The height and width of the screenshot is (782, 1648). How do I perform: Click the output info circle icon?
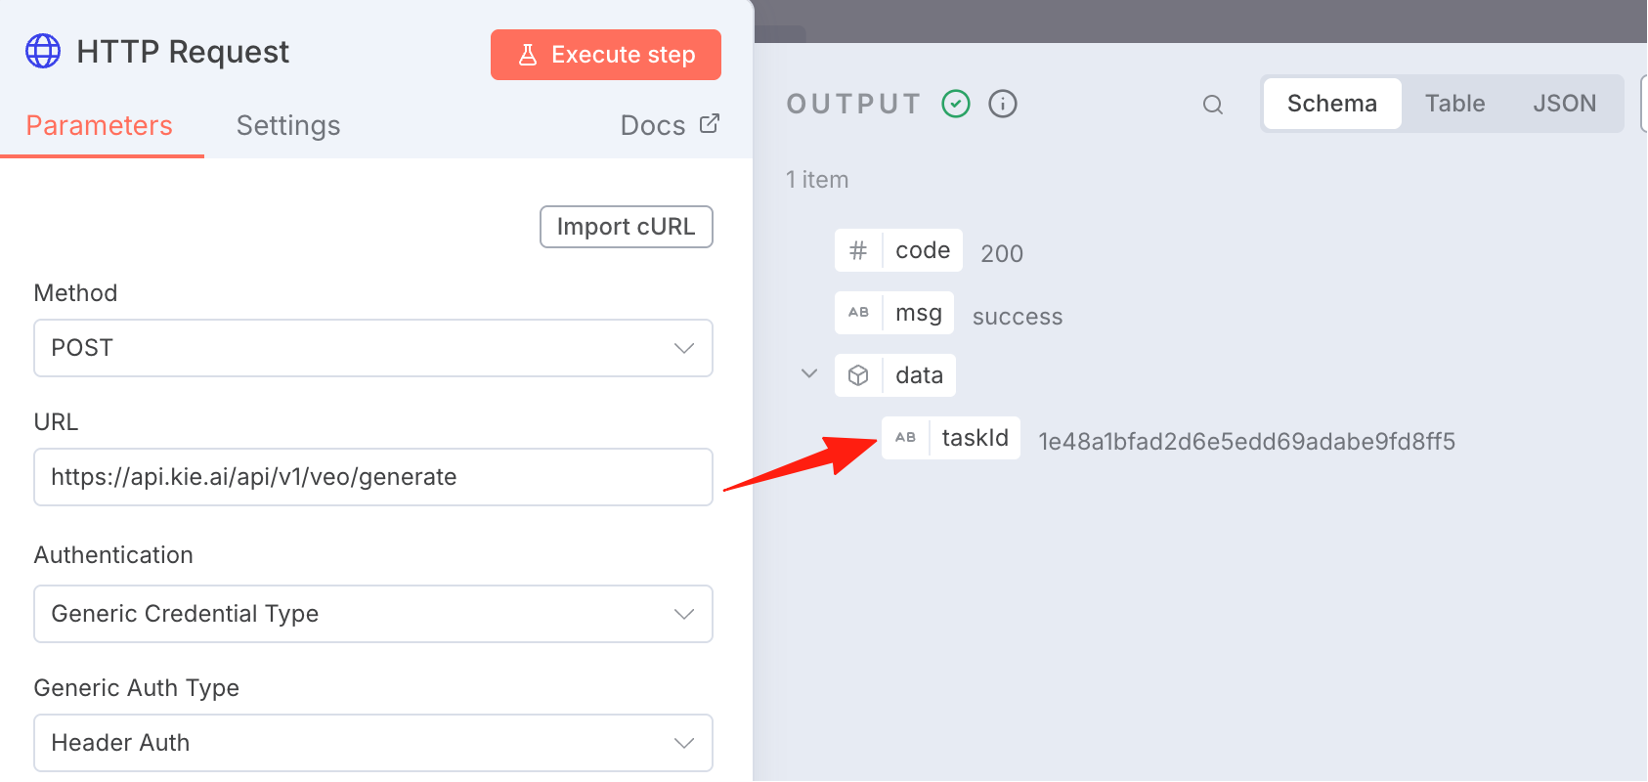click(x=1003, y=104)
